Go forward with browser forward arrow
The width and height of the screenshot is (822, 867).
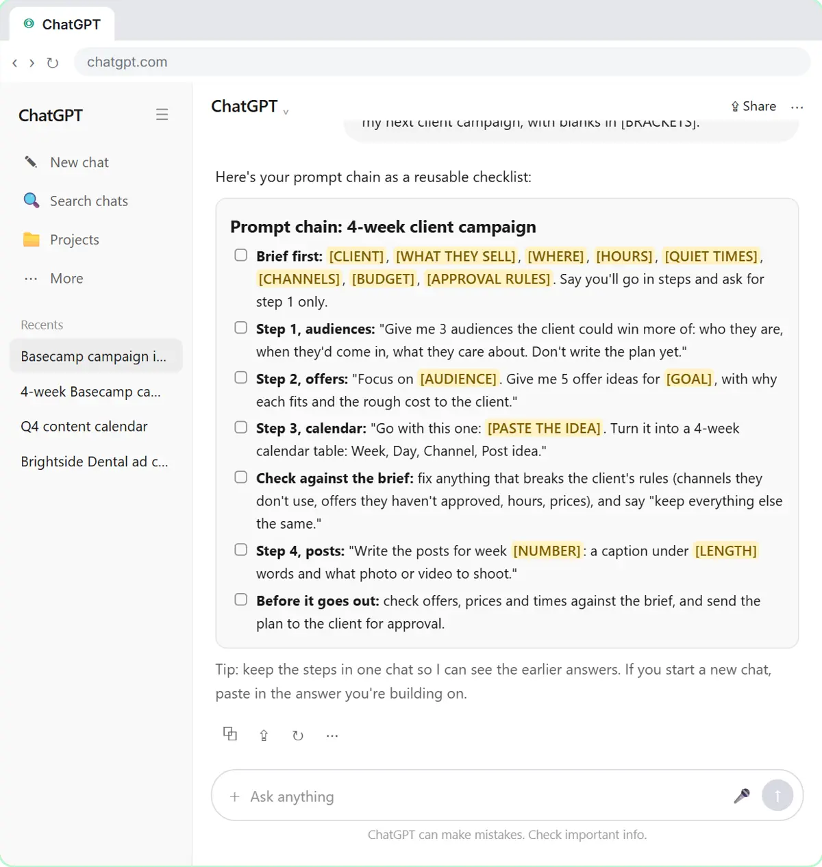point(32,63)
